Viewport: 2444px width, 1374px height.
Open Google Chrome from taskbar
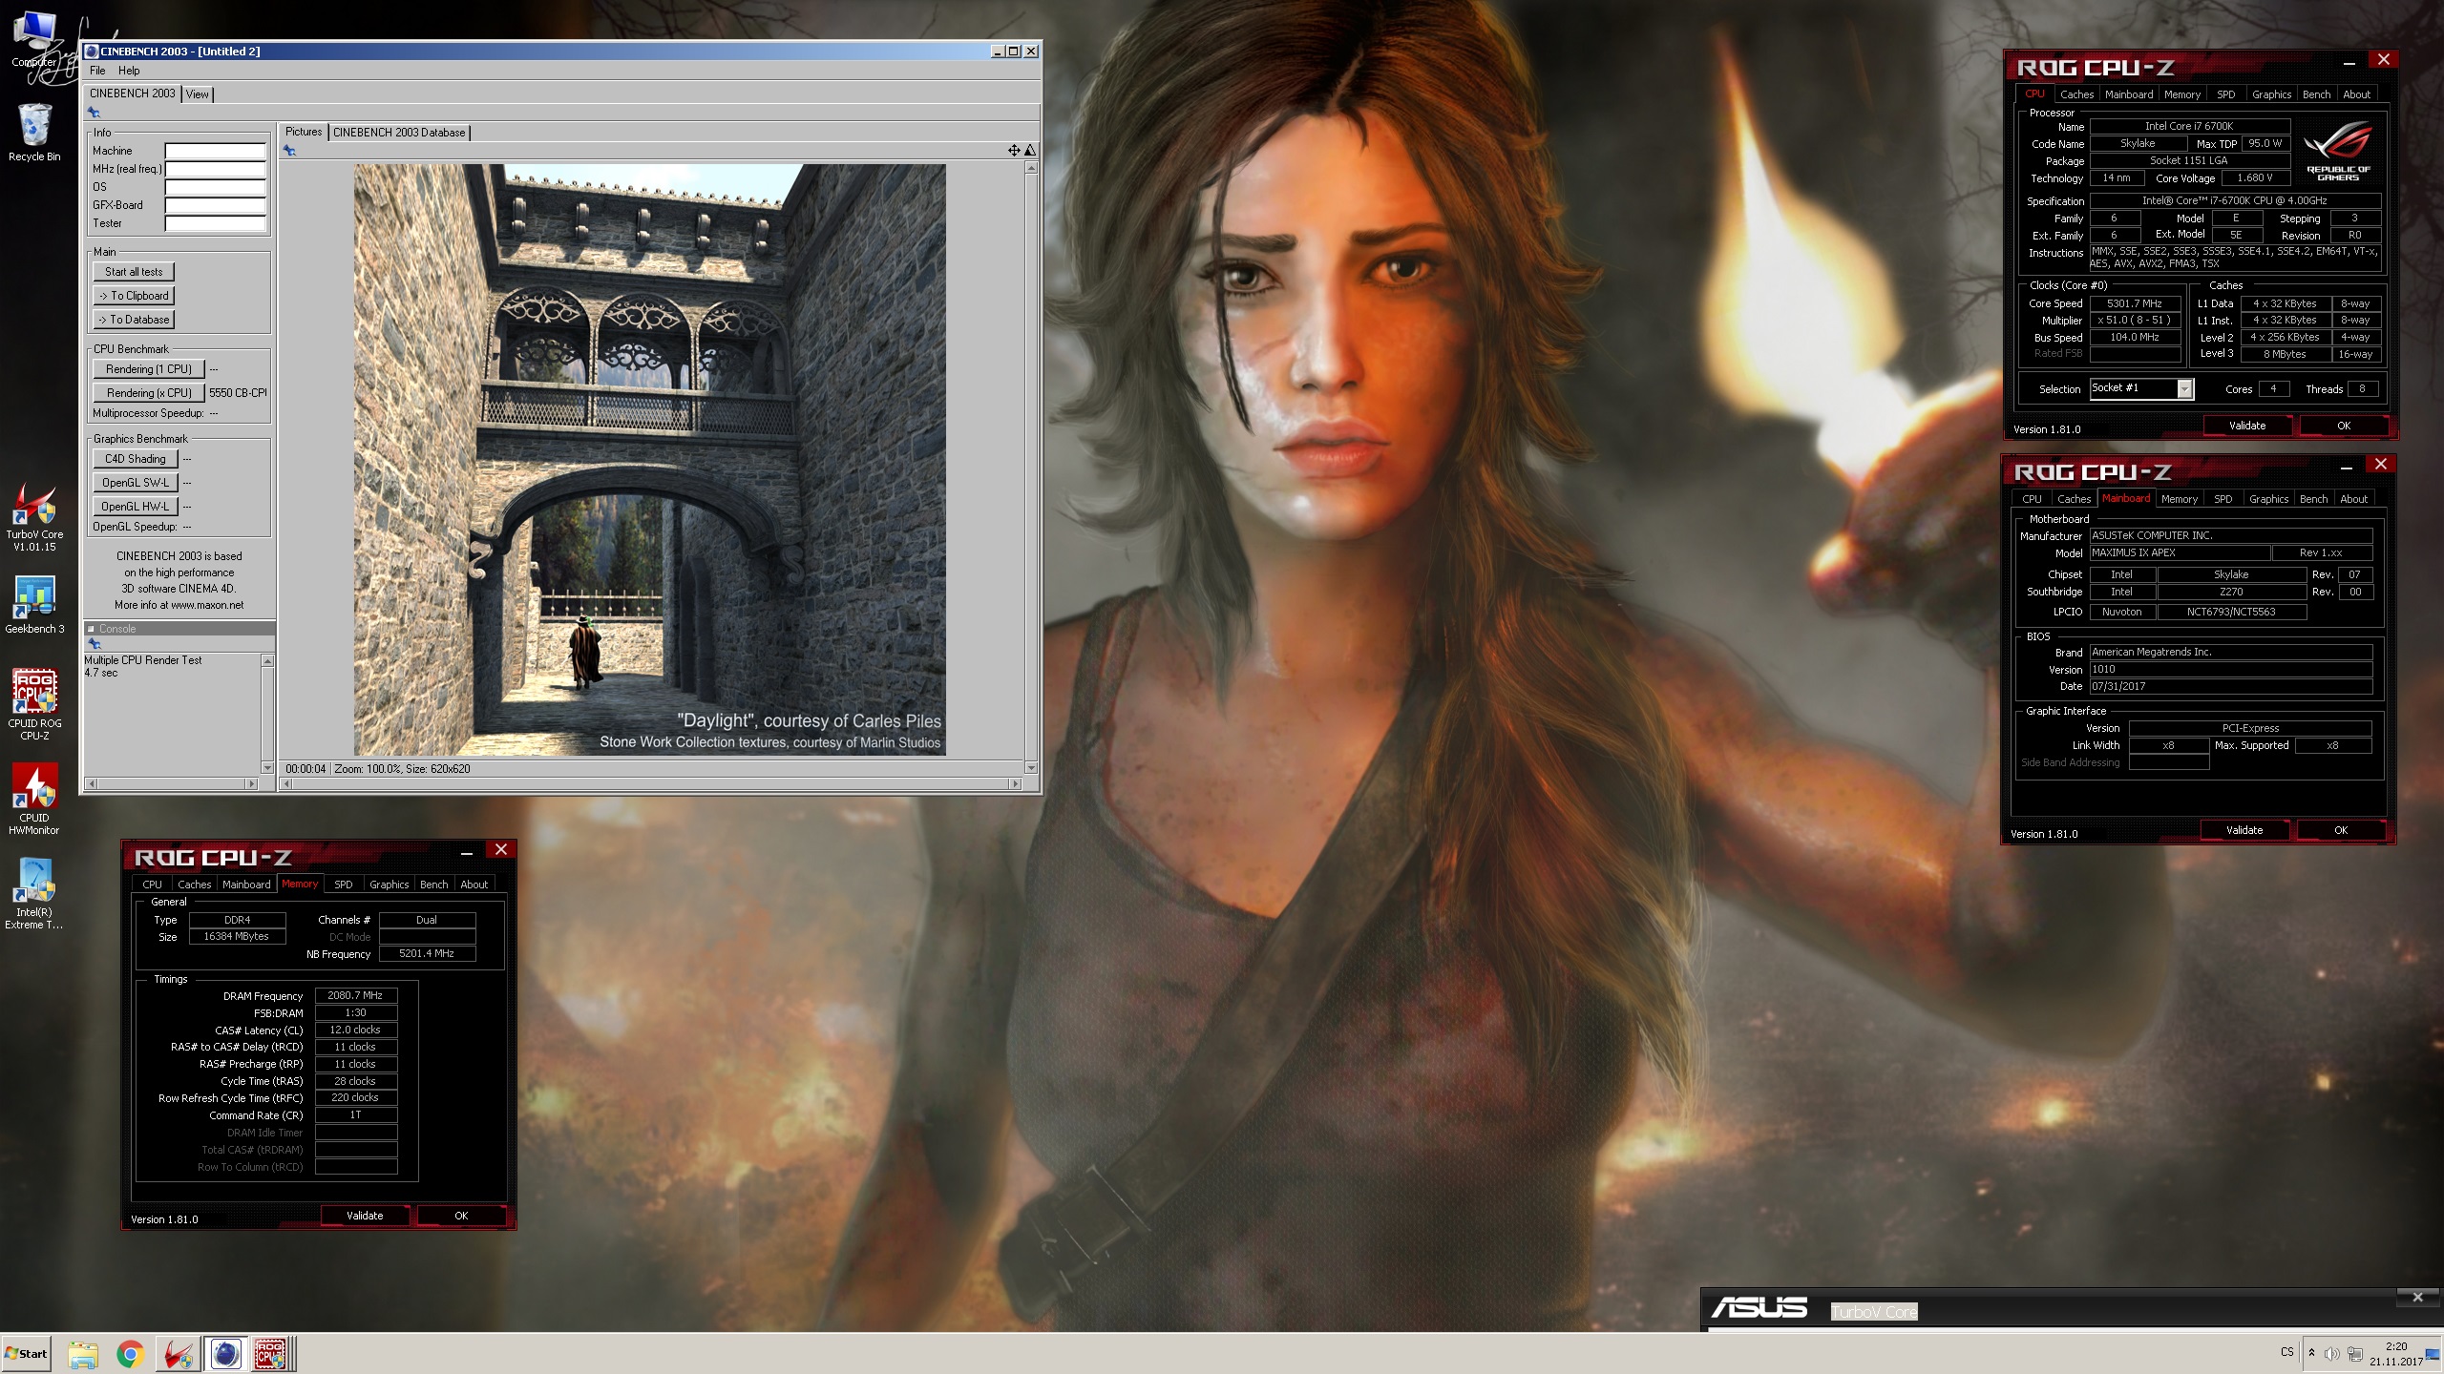tap(131, 1354)
